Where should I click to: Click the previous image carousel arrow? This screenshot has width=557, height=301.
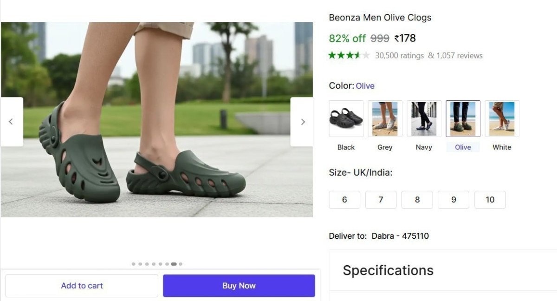pyautogui.click(x=11, y=121)
